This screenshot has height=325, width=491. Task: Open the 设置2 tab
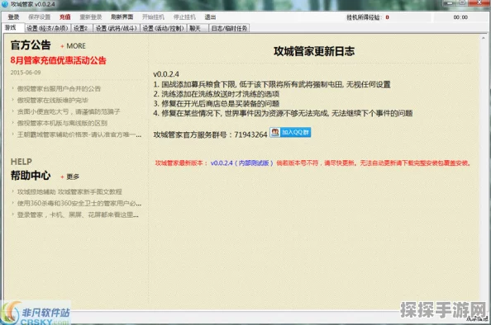(81, 28)
